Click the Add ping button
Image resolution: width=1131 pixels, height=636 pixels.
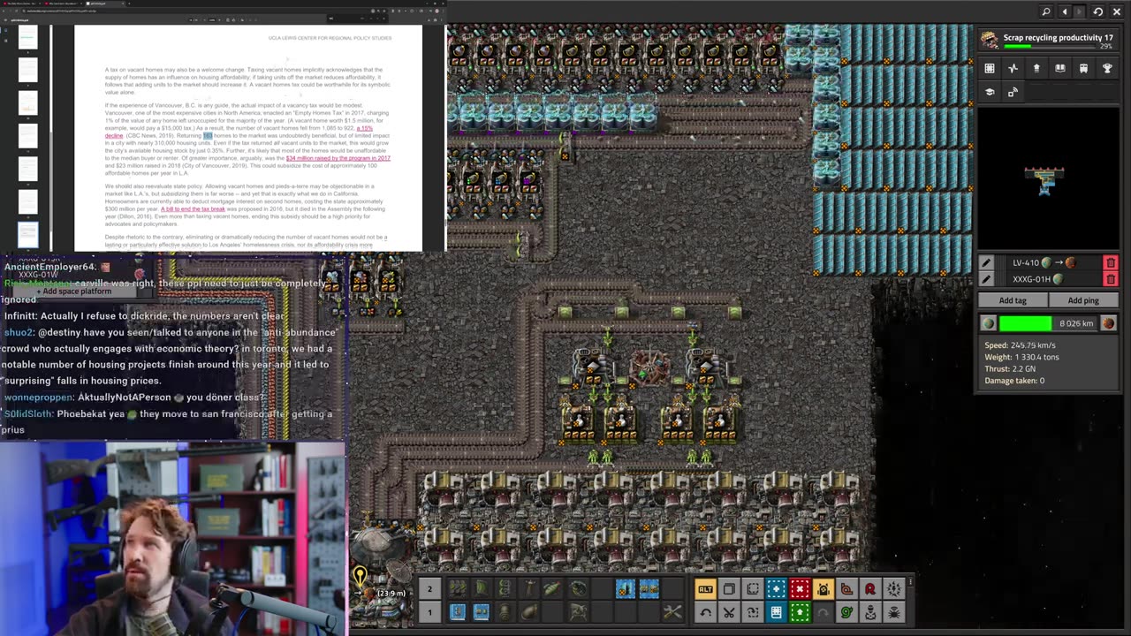(1083, 300)
